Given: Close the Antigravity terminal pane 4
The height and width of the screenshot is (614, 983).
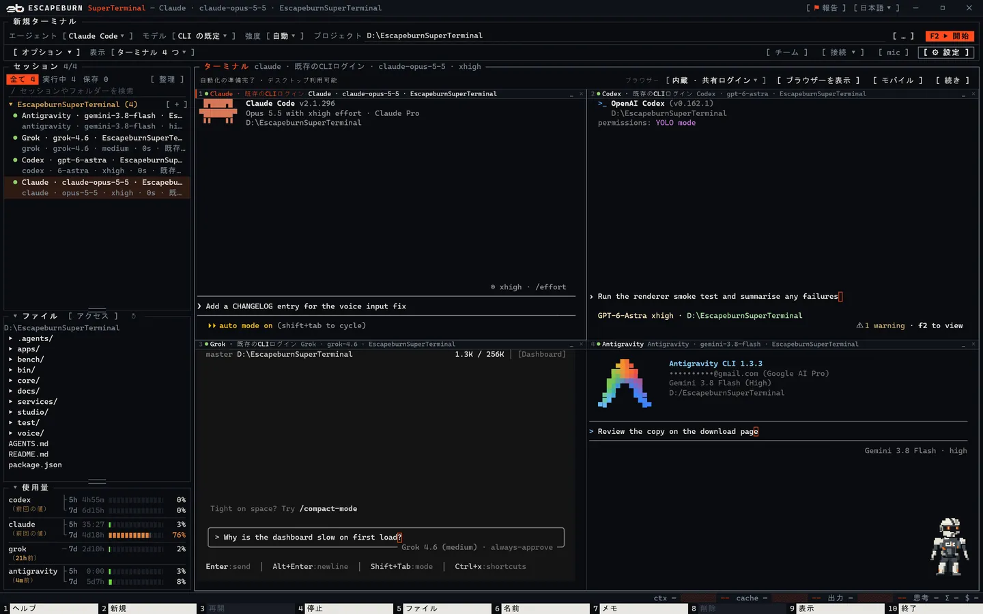Looking at the screenshot, I should (973, 345).
